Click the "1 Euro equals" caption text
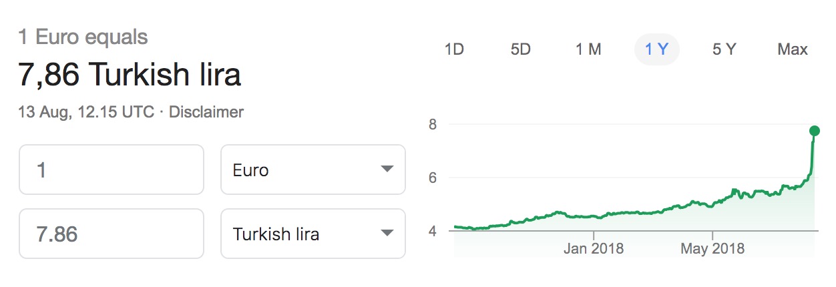 click(x=83, y=37)
